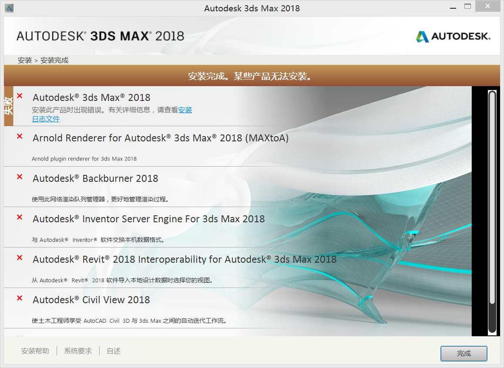The height and width of the screenshot is (368, 504).
Task: Click the AUTODESK 3DS MAX 2018 header logo
Action: (100, 36)
